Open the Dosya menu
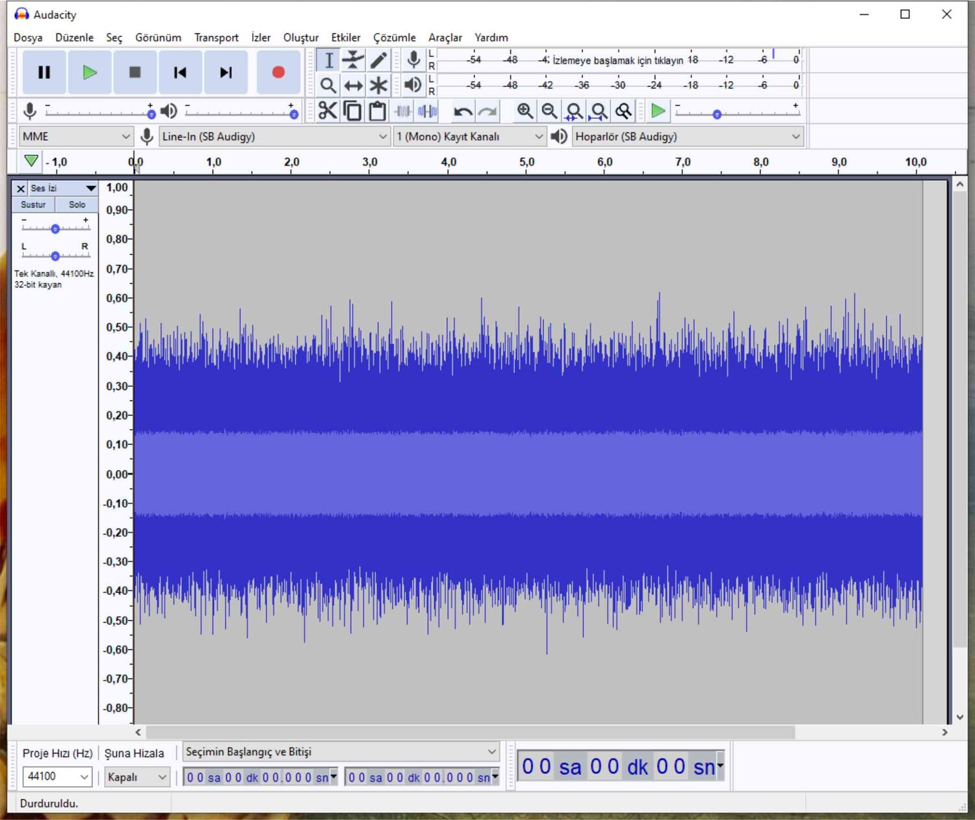Image resolution: width=975 pixels, height=820 pixels. (x=28, y=38)
